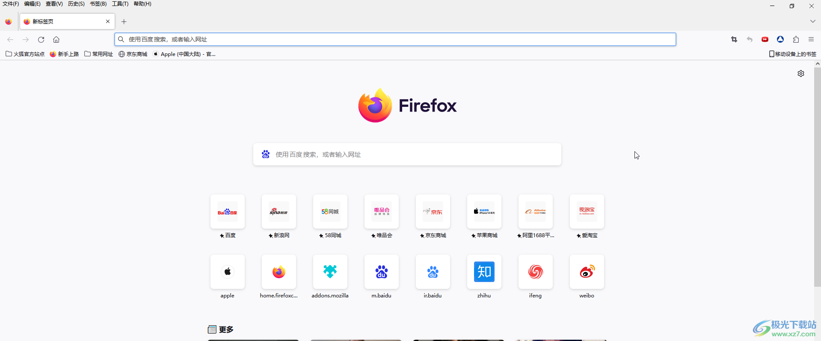This screenshot has height=341, width=821.
Task: Open the 书签(B) menu
Action: click(98, 4)
